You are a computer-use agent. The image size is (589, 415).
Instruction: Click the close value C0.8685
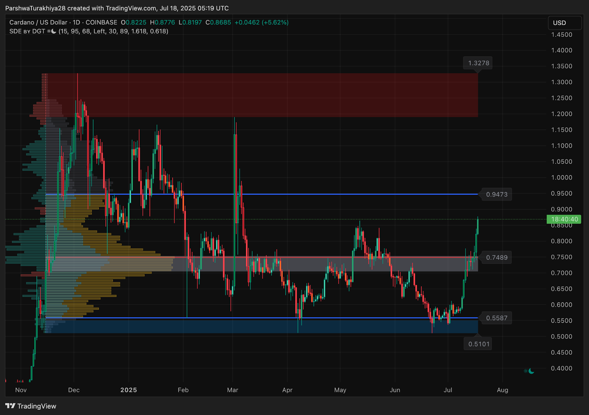[x=218, y=22]
